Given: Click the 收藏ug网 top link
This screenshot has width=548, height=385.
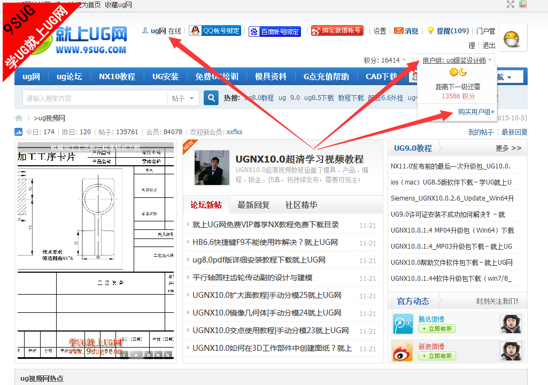Looking at the screenshot, I should coord(118,5).
